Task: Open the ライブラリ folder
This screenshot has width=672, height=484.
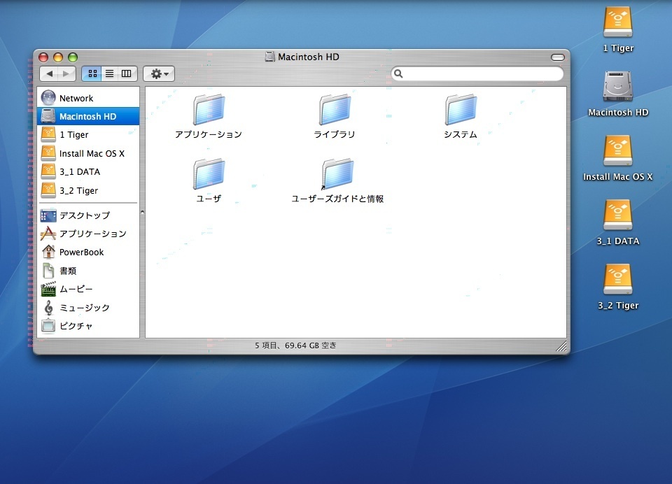Action: coord(335,111)
